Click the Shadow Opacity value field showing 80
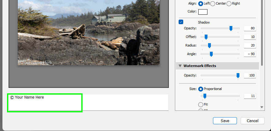The image size is (271, 131). coord(250,28)
